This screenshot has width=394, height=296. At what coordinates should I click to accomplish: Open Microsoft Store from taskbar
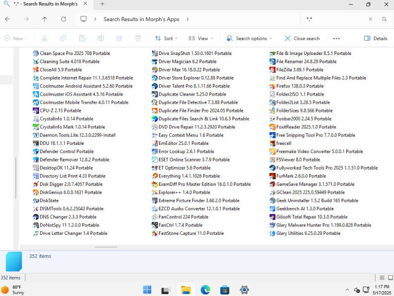(x=225, y=290)
